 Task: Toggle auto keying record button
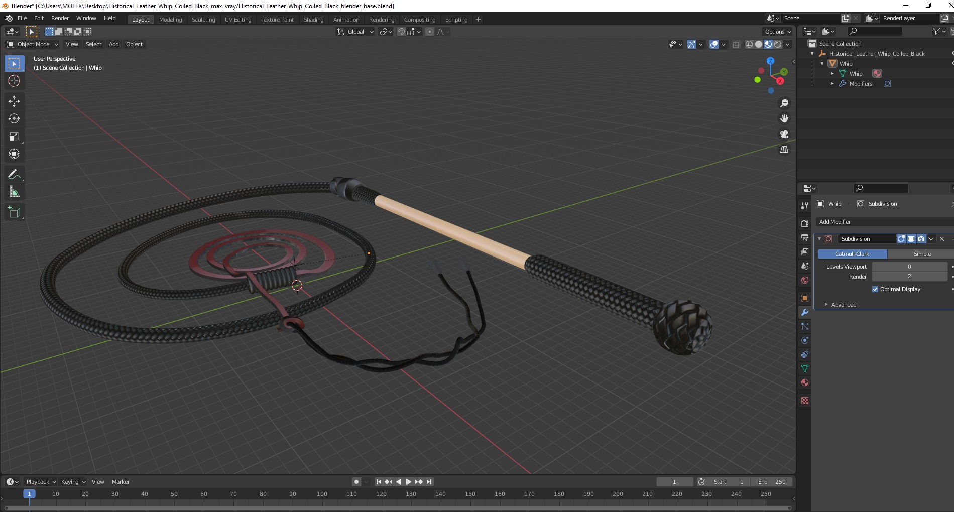point(356,482)
